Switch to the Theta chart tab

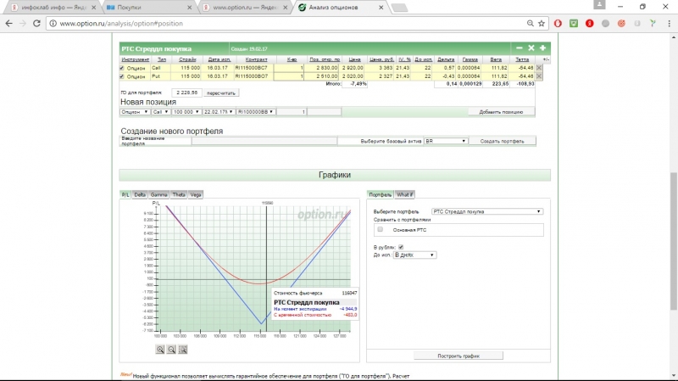click(179, 195)
